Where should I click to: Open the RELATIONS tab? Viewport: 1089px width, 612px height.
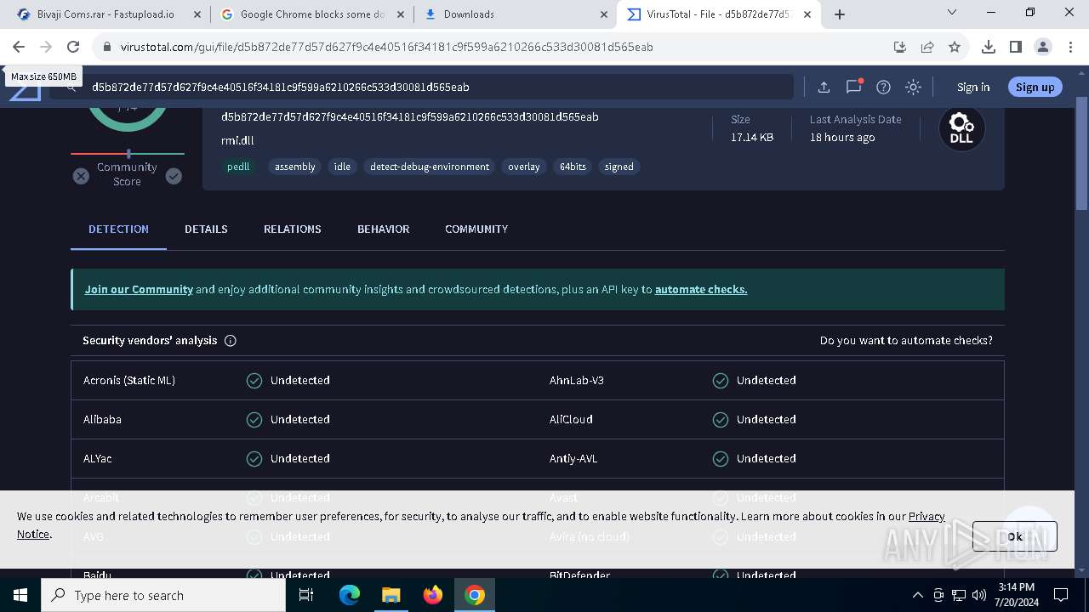[x=293, y=229]
